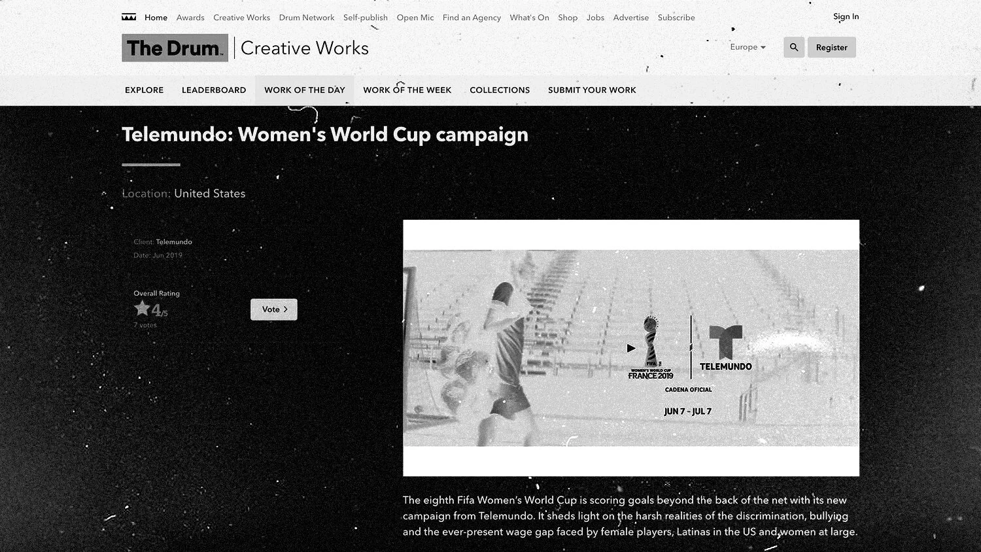Image resolution: width=981 pixels, height=552 pixels.
Task: Open Find an Agency link
Action: coord(472,18)
